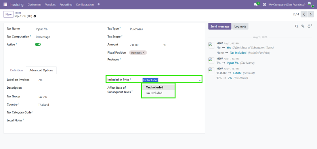Create a new tax with New button

tap(8, 15)
